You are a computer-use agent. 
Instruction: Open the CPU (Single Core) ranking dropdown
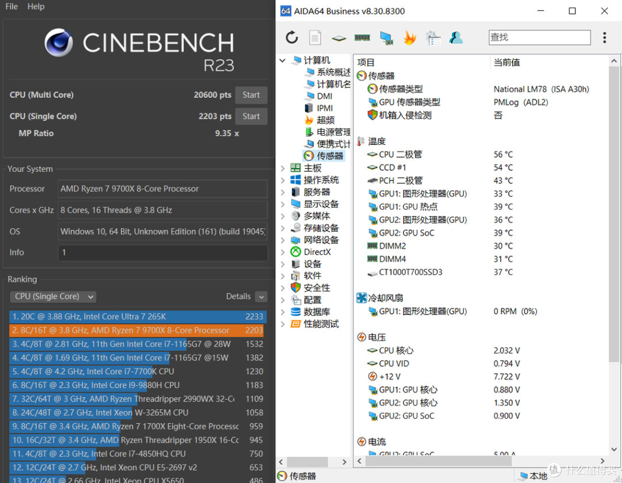pyautogui.click(x=53, y=297)
